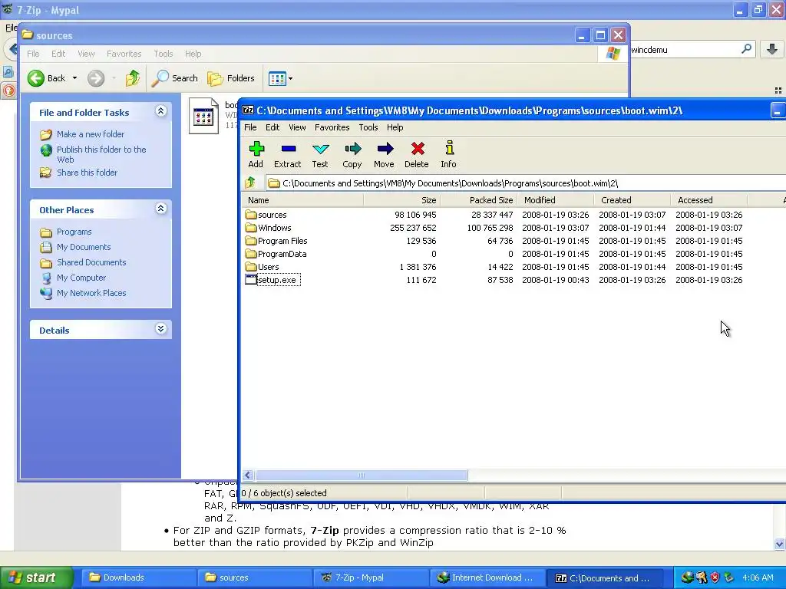Open File menu in sources Explorer window
This screenshot has height=589, width=786.
point(33,54)
